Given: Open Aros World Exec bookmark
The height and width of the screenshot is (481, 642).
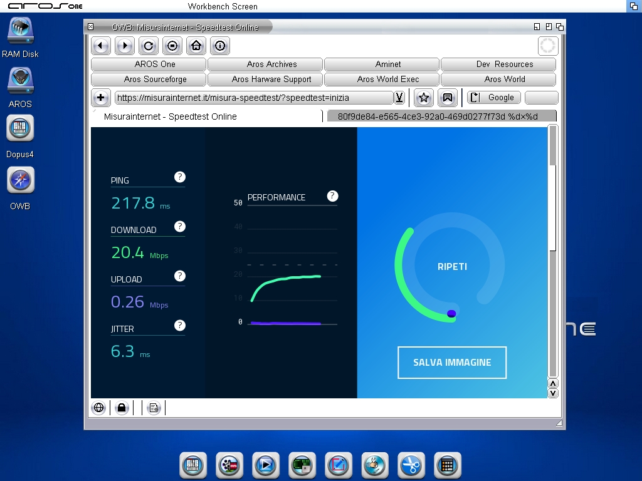Looking at the screenshot, I should 382,80.
